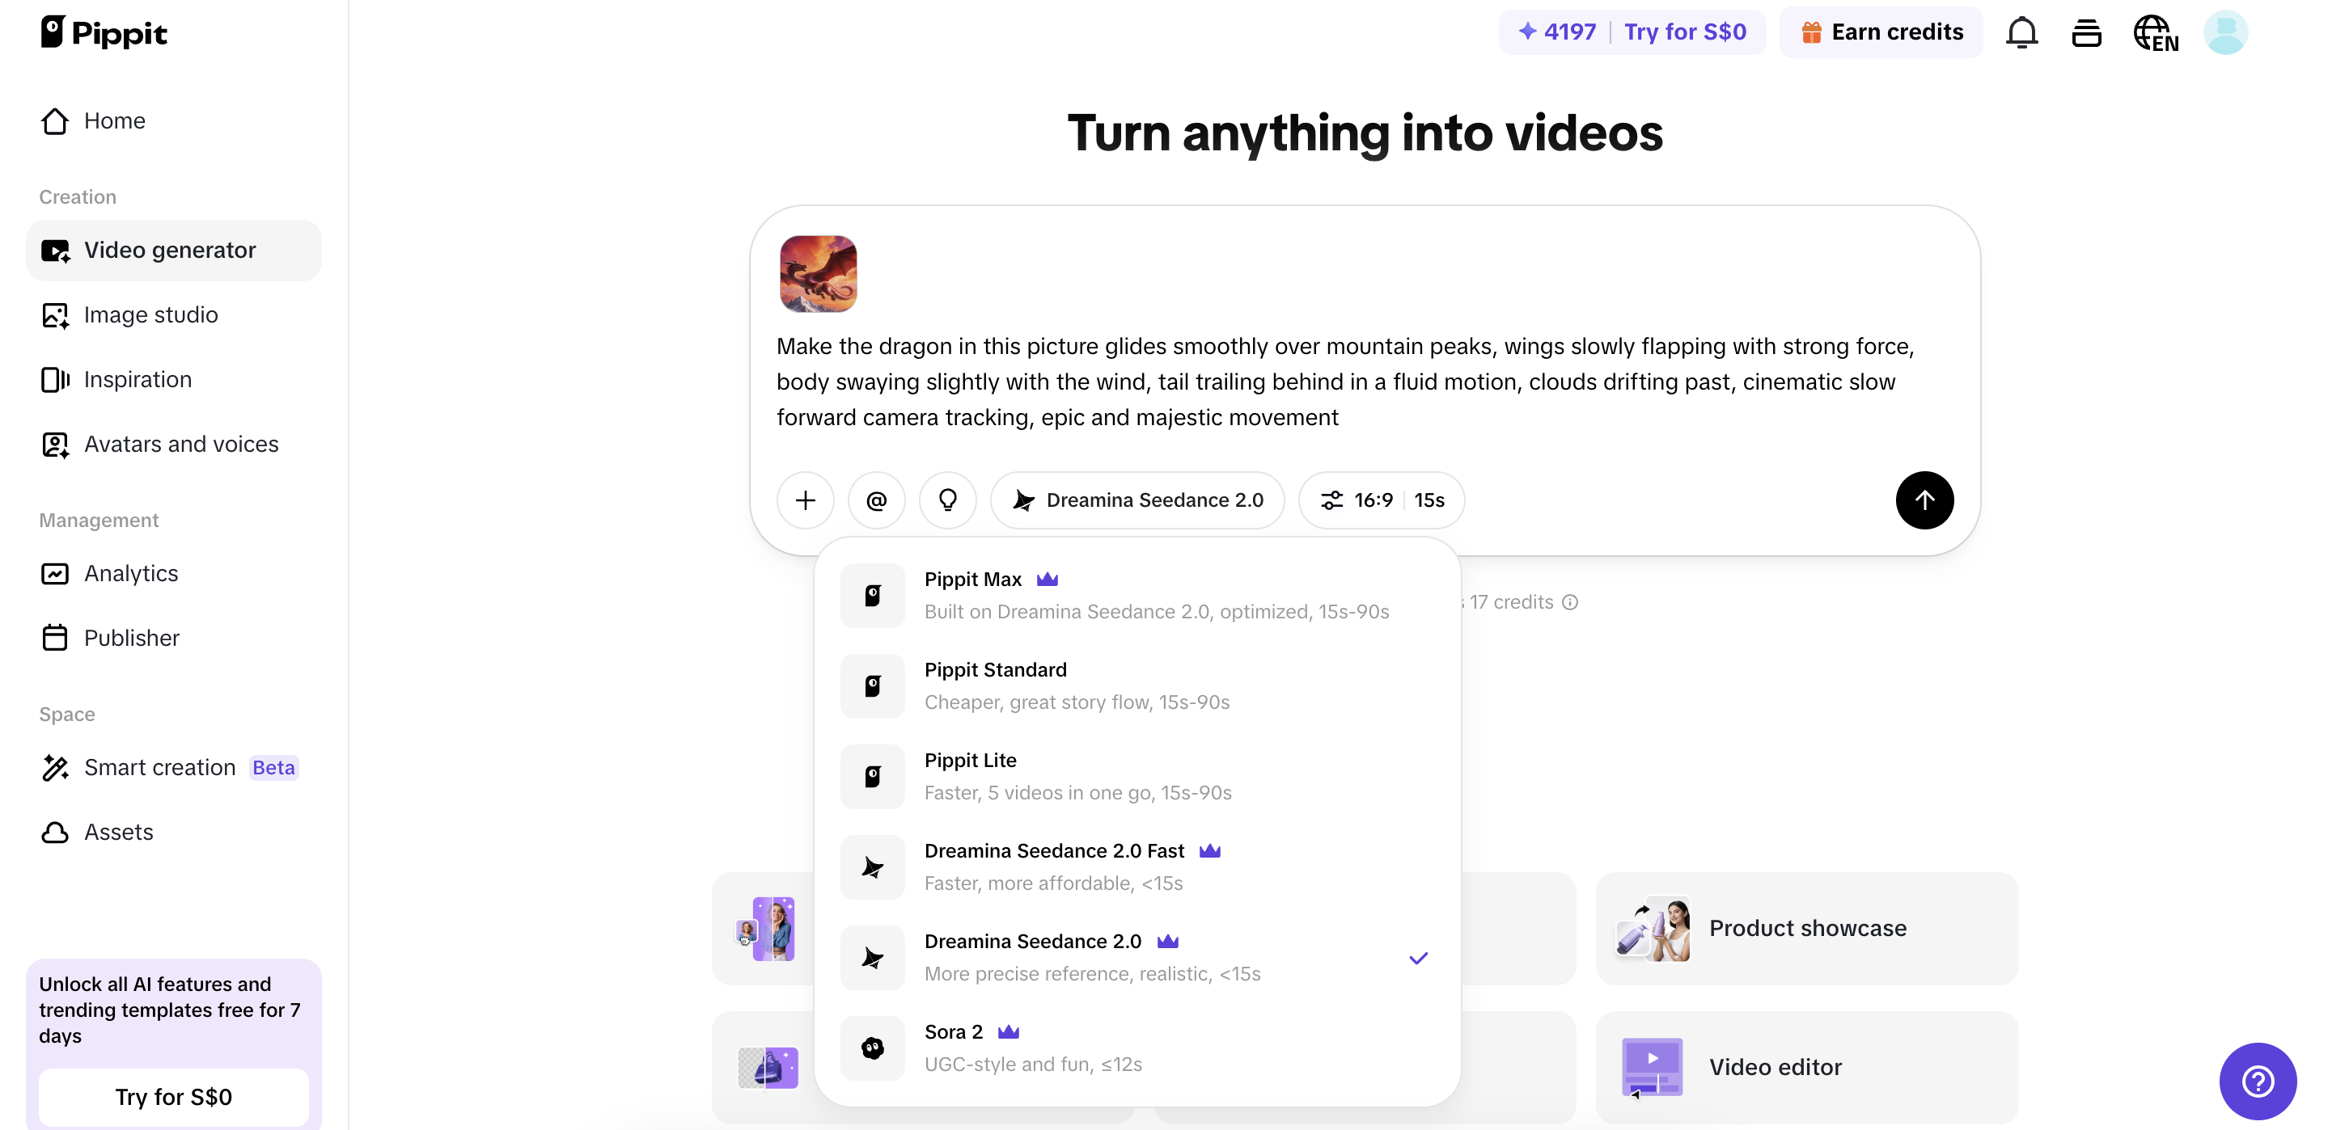Click the arrow button to generate the video
The height and width of the screenshot is (1130, 2328).
pos(1924,500)
